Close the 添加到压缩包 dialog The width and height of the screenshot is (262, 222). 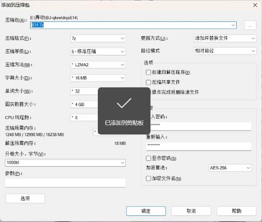point(255,5)
